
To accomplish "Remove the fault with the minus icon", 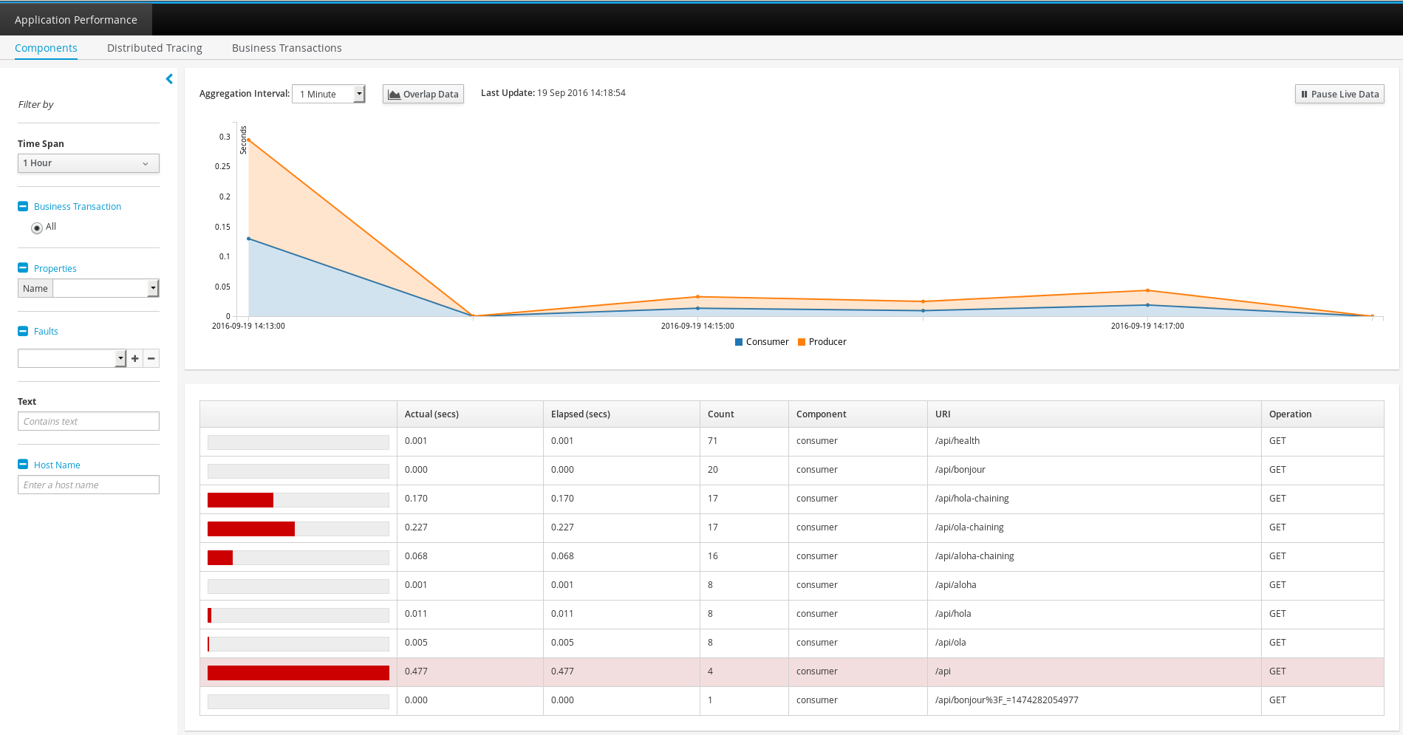I will (x=151, y=358).
